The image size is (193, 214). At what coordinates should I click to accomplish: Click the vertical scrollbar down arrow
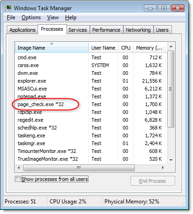coord(171,160)
